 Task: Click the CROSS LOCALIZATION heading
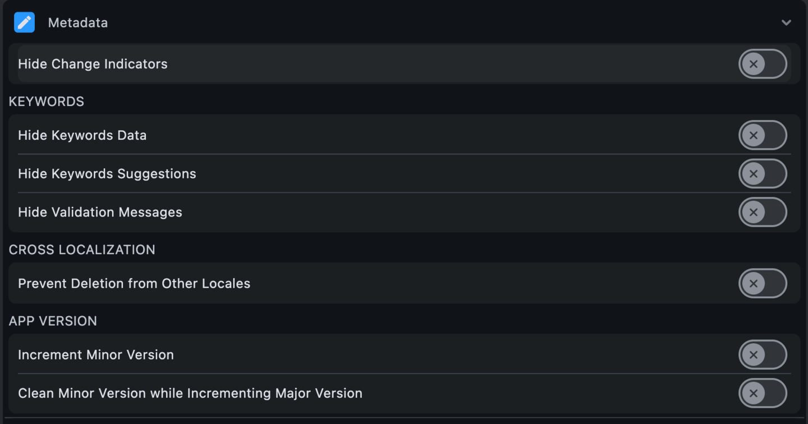(82, 250)
